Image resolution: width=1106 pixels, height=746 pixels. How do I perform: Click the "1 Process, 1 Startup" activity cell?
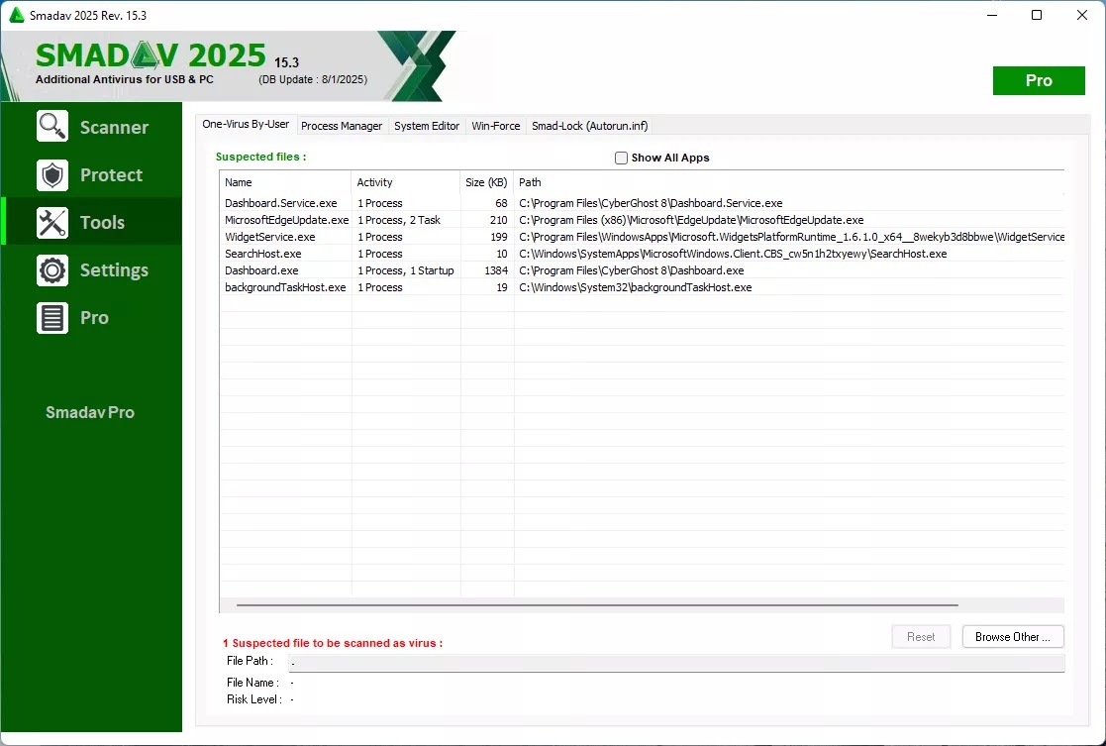pos(406,271)
